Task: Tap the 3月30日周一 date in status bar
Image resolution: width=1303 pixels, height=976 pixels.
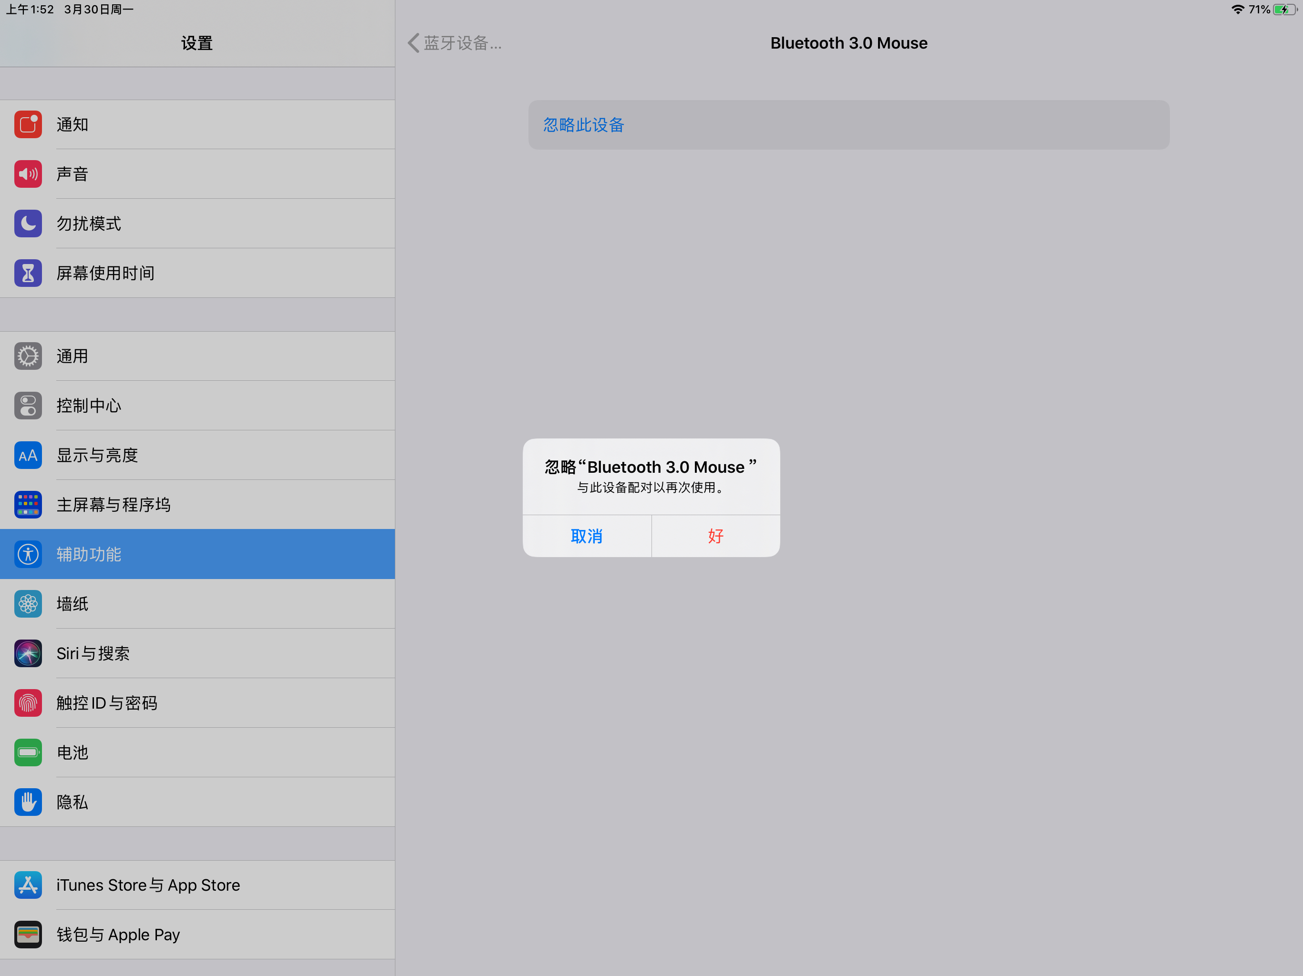Action: pyautogui.click(x=99, y=10)
